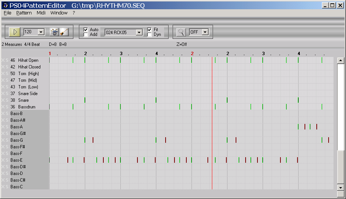The image size is (346, 199).
Task: Select the Bass-F# track label
Action: [x=18, y=147]
